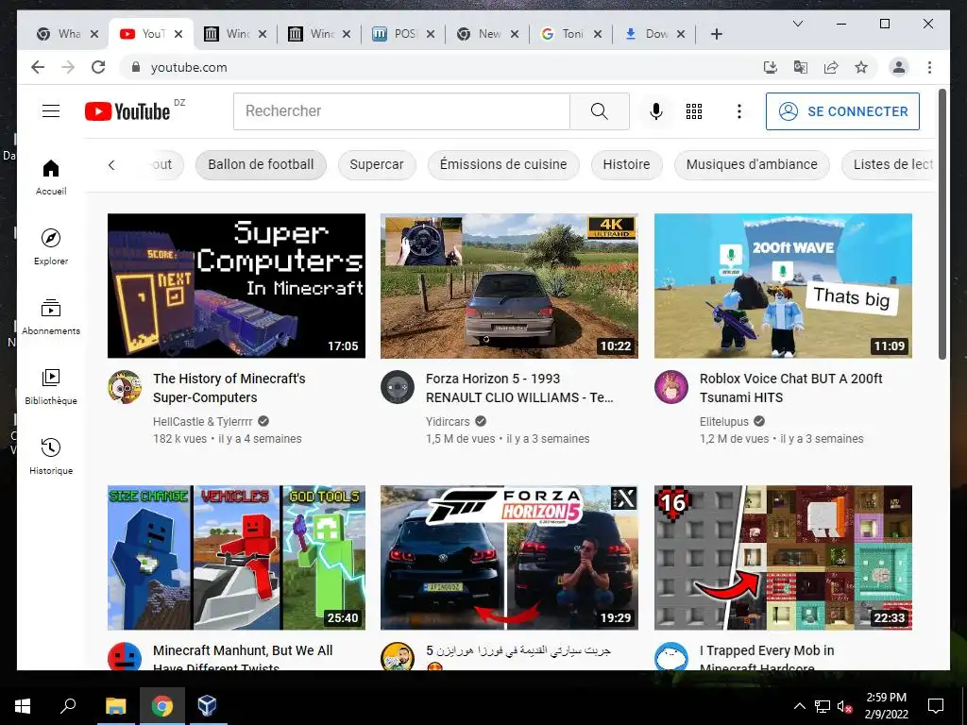Open Yidircars channel name link
Image resolution: width=967 pixels, height=725 pixels.
448,422
